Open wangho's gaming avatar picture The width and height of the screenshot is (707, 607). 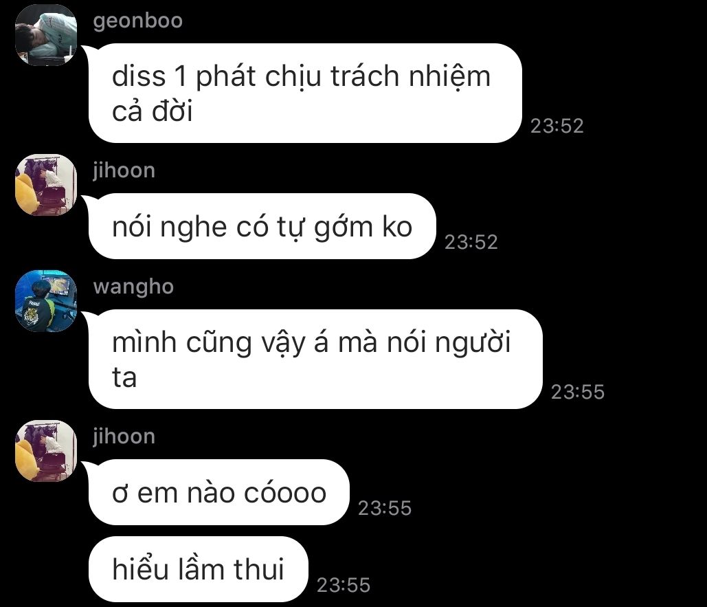coord(46,301)
